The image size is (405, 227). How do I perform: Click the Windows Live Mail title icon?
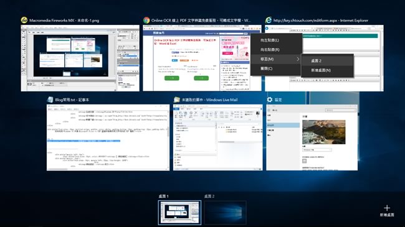coord(177,100)
